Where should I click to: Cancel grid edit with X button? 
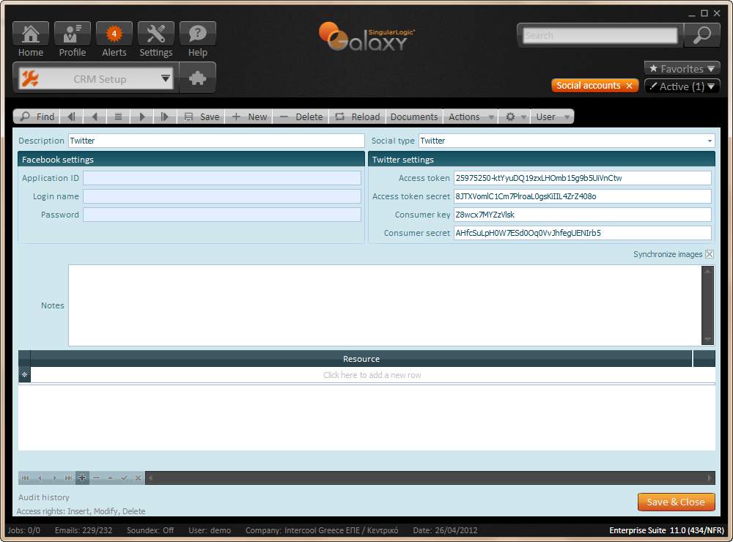click(138, 478)
